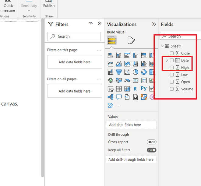Choose the R script visual icon
Image resolution: width=201 pixels, height=186 pixels.
click(x=135, y=89)
